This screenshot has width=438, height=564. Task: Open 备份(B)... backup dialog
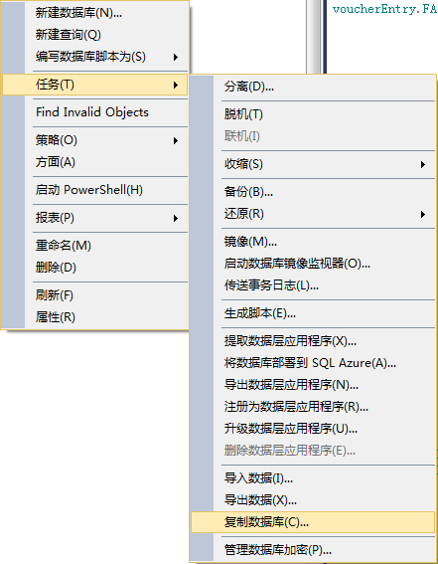(313, 192)
